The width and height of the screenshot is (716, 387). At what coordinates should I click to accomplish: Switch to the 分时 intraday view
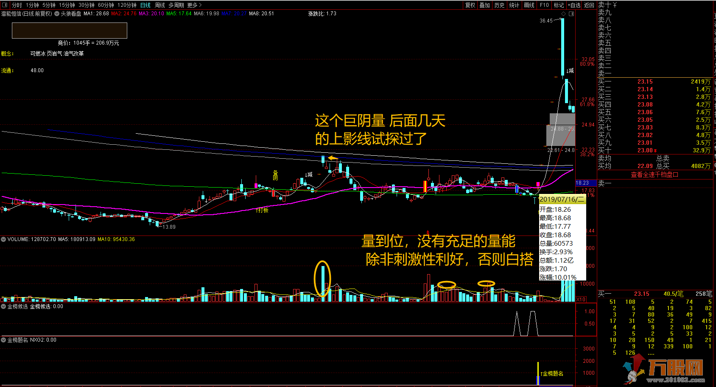(x=17, y=5)
